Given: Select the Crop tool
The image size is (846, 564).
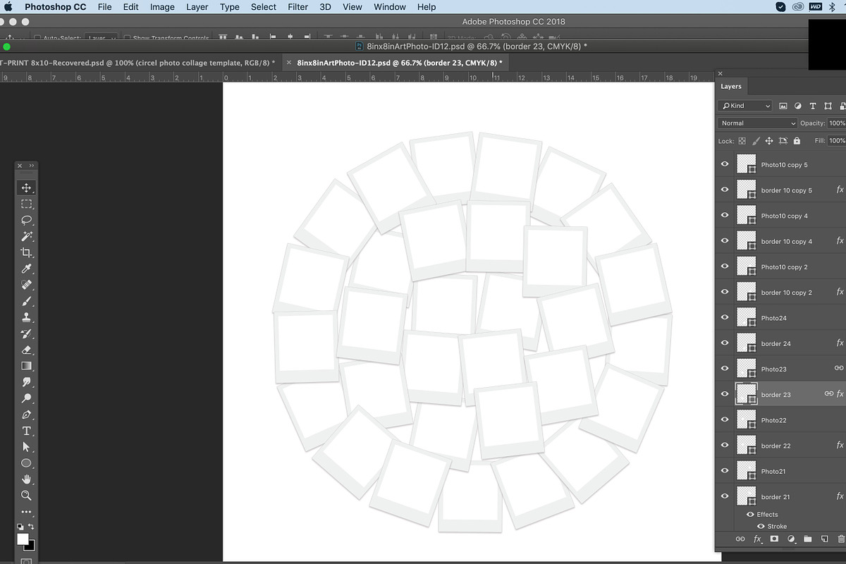Looking at the screenshot, I should point(27,252).
